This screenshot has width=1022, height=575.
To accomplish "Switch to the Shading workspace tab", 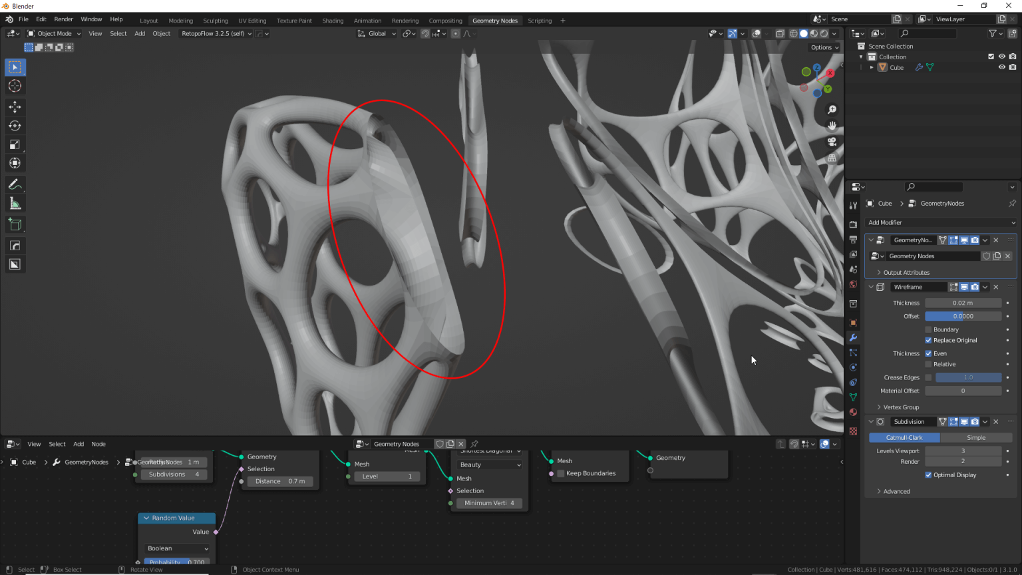I will click(333, 20).
